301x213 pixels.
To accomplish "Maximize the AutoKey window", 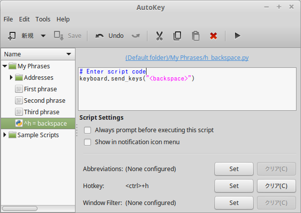I will 279,7.
